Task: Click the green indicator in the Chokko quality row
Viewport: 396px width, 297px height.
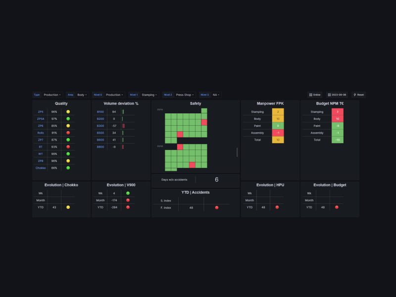Action: (x=68, y=168)
